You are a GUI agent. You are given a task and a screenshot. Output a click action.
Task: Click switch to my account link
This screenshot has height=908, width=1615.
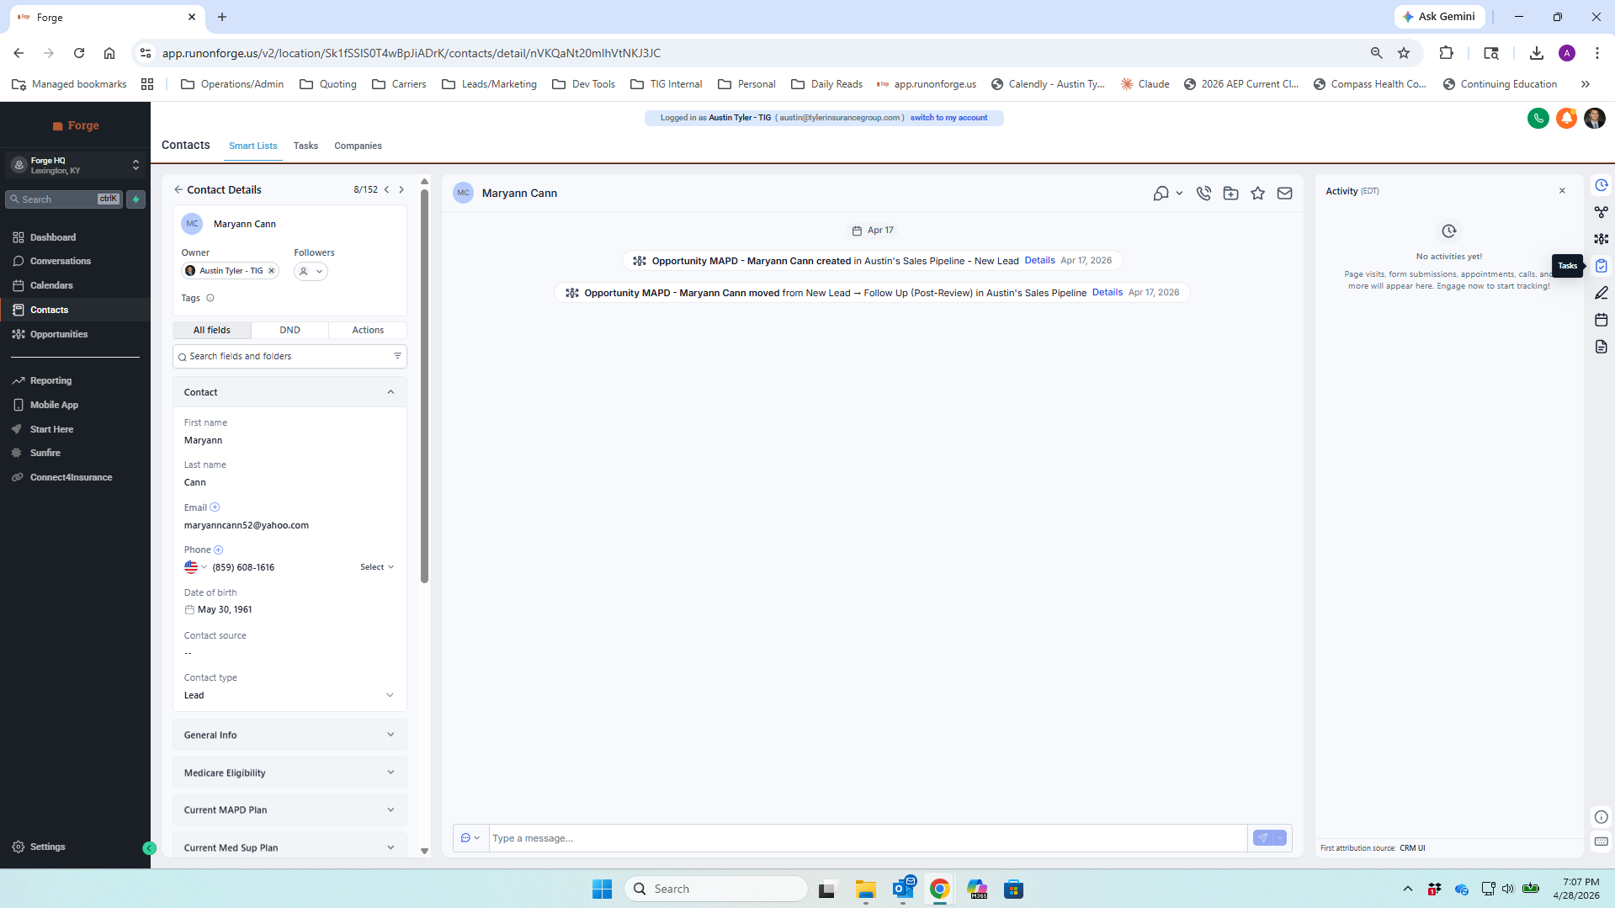pos(948,118)
